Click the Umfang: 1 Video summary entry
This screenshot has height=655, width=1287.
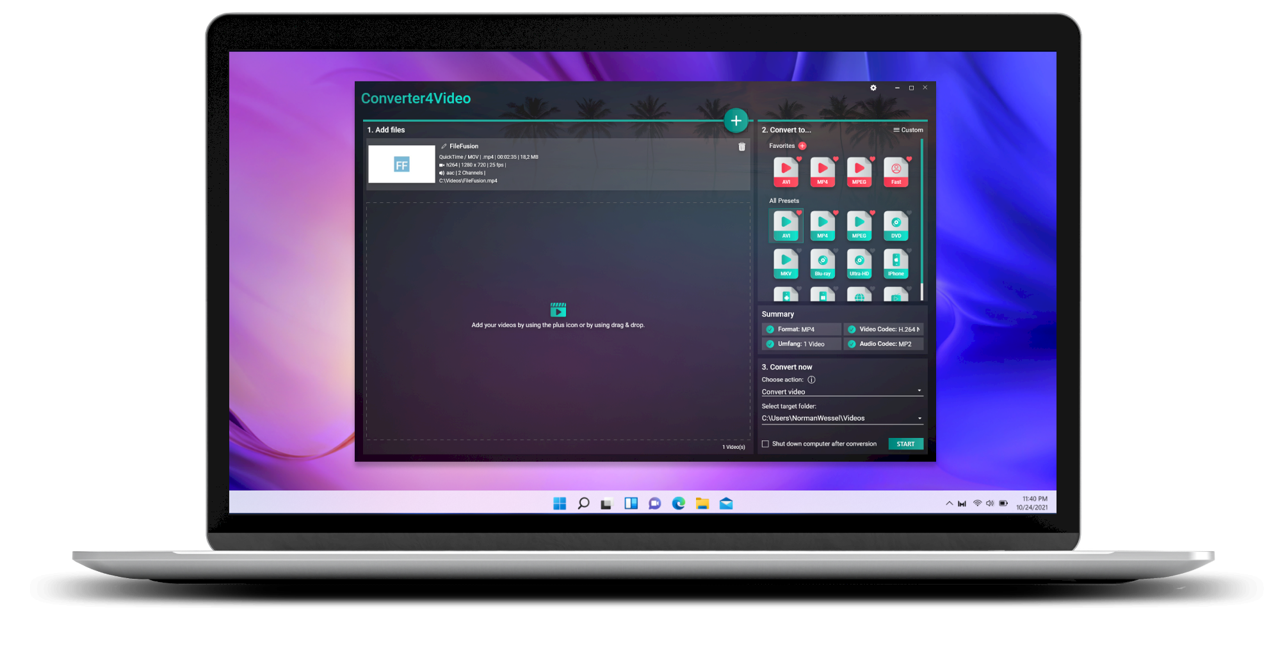(x=802, y=344)
